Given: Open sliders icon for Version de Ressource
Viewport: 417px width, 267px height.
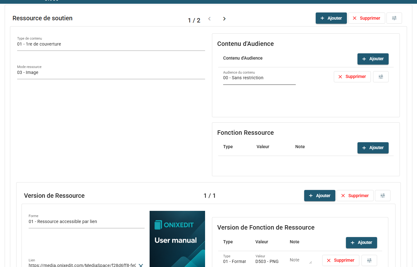Looking at the screenshot, I should point(383,196).
